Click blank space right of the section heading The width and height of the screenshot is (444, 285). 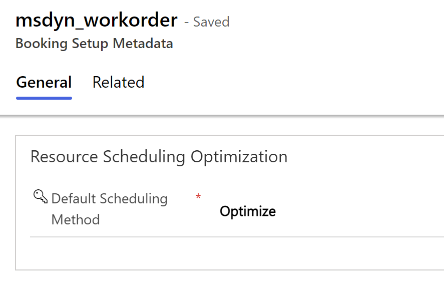coord(365,156)
